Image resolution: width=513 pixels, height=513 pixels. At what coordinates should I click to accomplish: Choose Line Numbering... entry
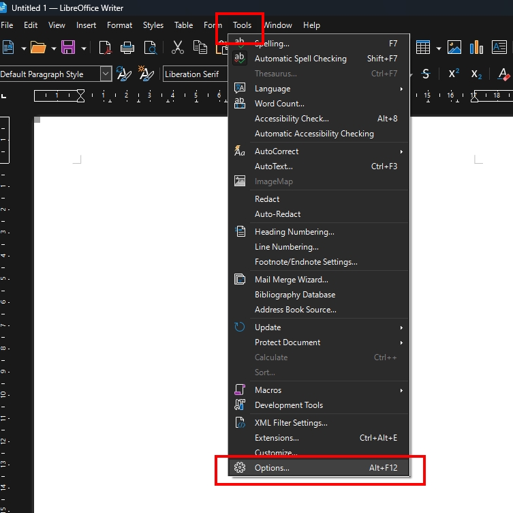pyautogui.click(x=319, y=247)
